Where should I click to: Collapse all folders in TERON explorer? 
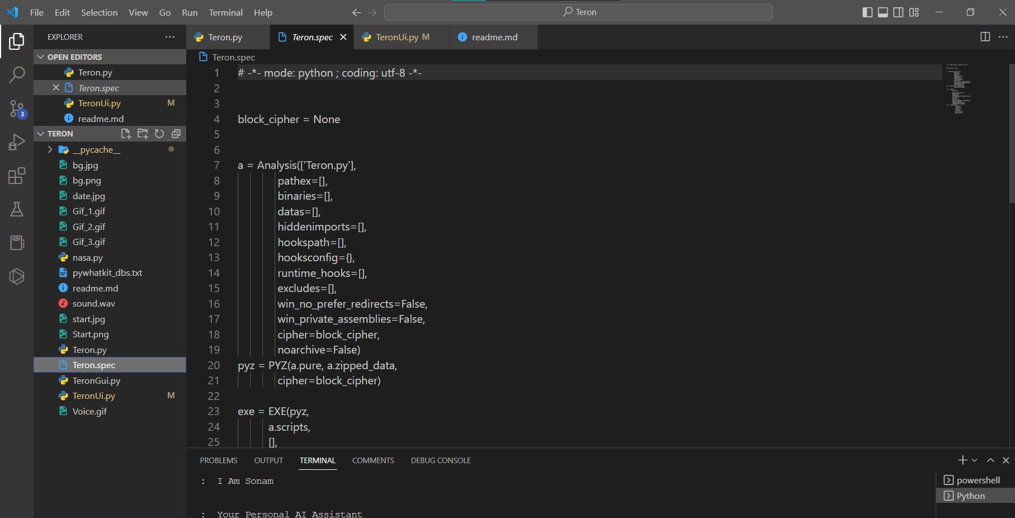176,134
